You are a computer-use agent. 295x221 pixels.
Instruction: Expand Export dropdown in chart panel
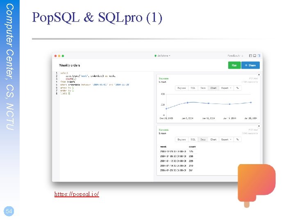(x=226, y=88)
